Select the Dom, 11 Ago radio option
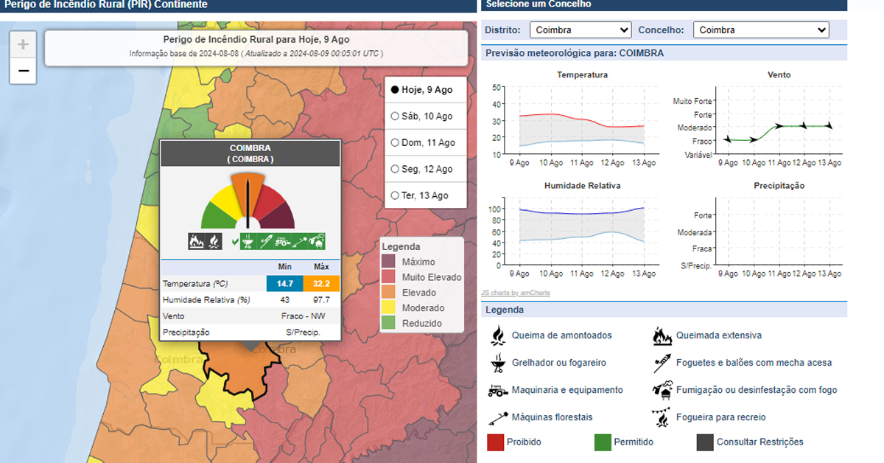Screen dimensions: 884x463 pyautogui.click(x=395, y=143)
